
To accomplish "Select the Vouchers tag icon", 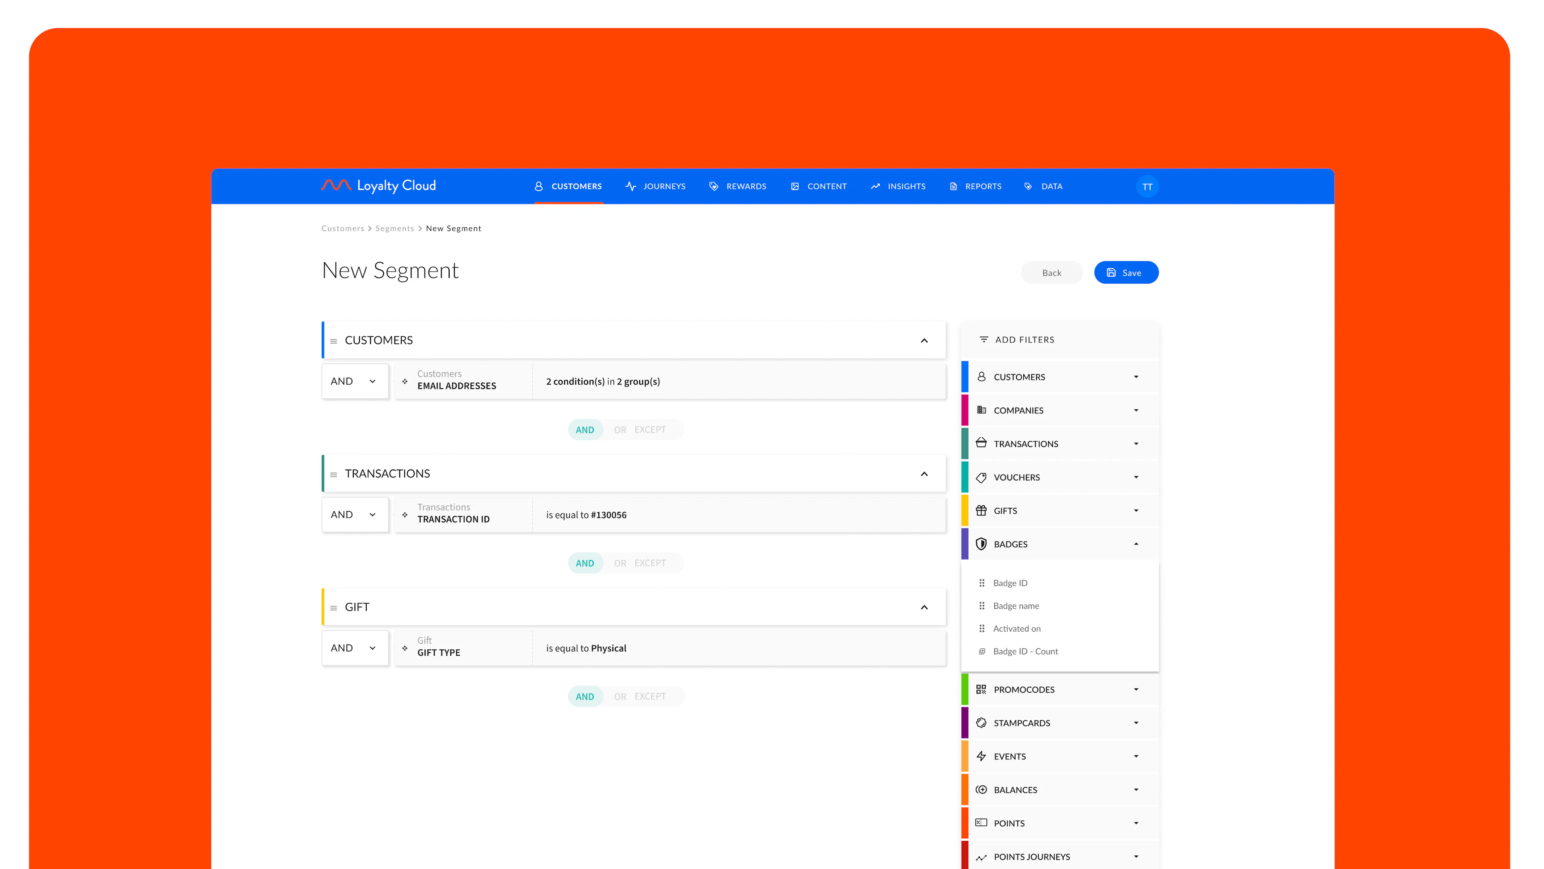I will pyautogui.click(x=981, y=477).
